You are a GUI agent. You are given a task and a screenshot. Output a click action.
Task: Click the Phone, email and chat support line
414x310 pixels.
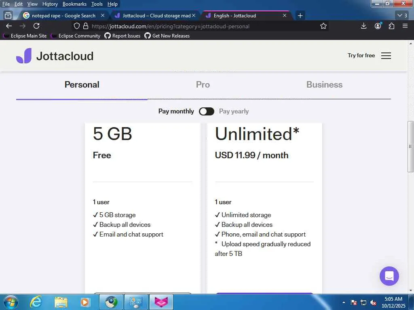click(x=260, y=235)
